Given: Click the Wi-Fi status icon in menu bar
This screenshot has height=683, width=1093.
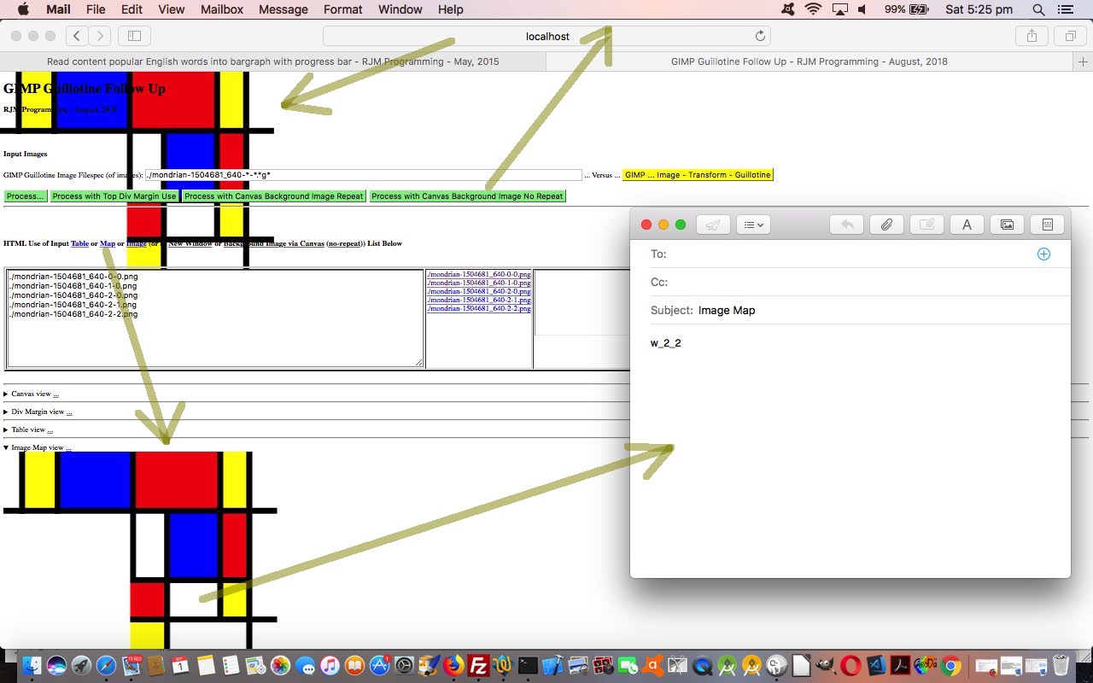Looking at the screenshot, I should pos(813,9).
